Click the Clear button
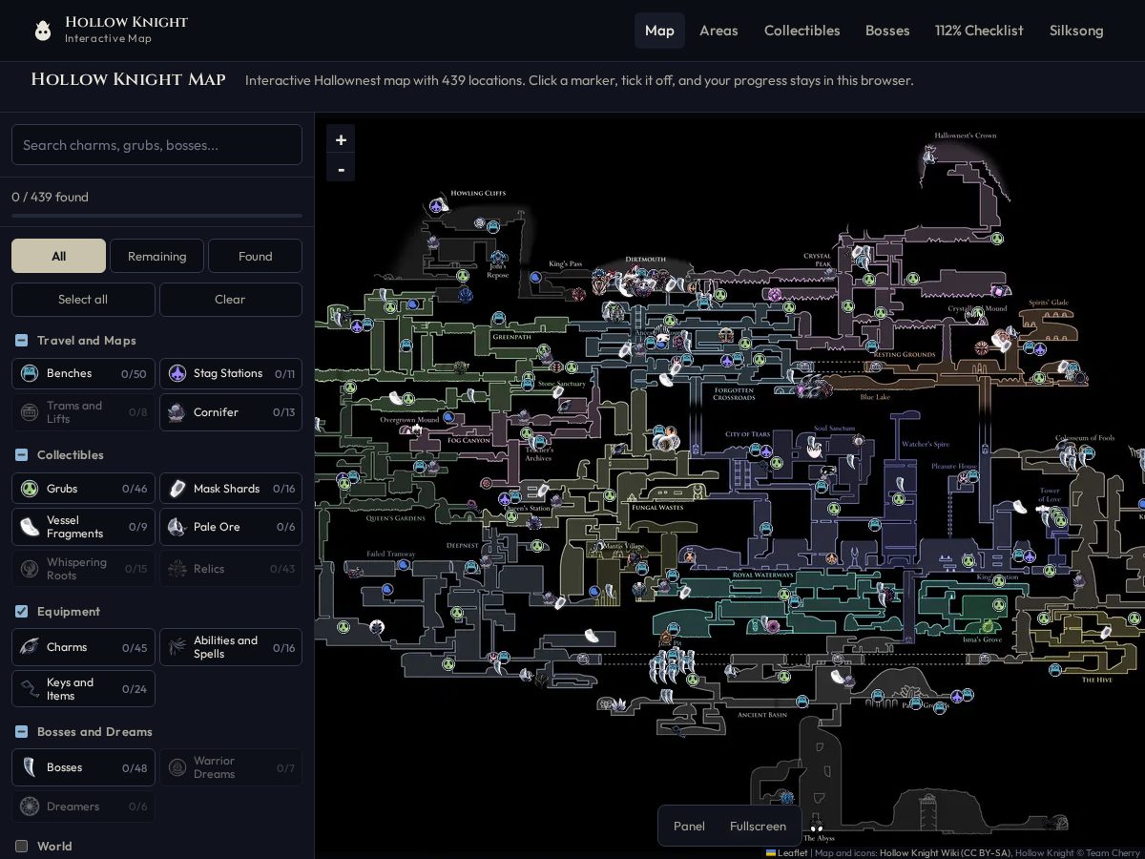The width and height of the screenshot is (1145, 859). tap(230, 300)
